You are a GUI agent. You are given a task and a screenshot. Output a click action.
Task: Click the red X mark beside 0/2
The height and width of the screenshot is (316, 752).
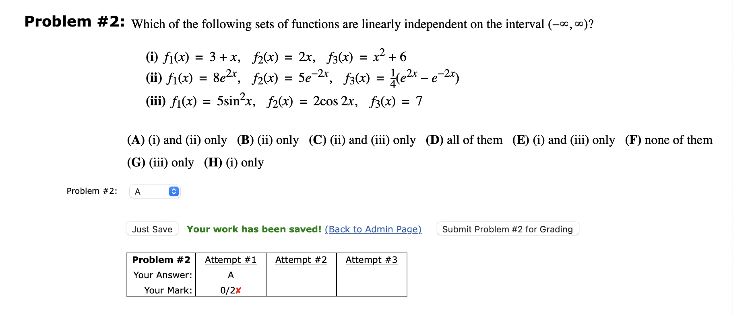[x=238, y=290]
